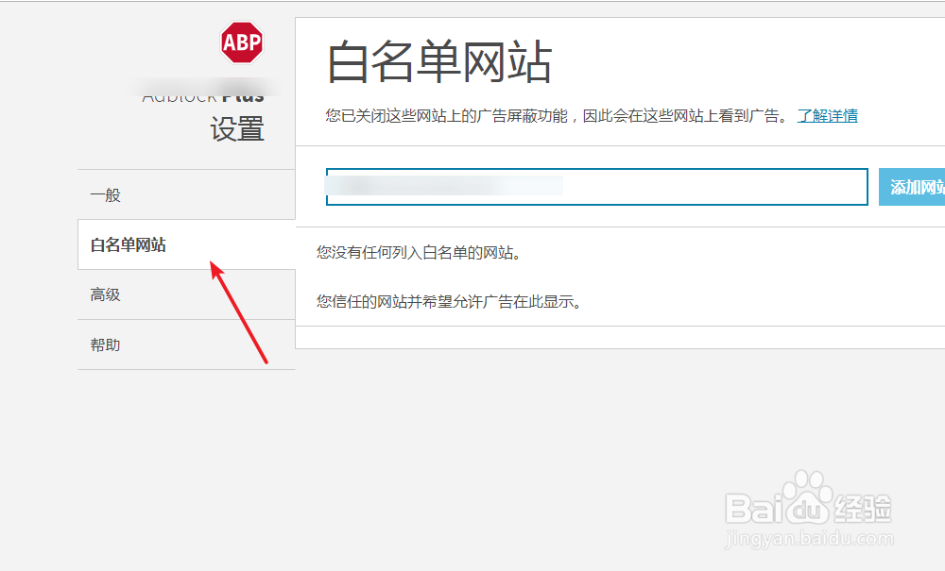Click the 您没有任何列入白名单的网站 text
Image resolution: width=945 pixels, height=571 pixels.
coord(419,253)
